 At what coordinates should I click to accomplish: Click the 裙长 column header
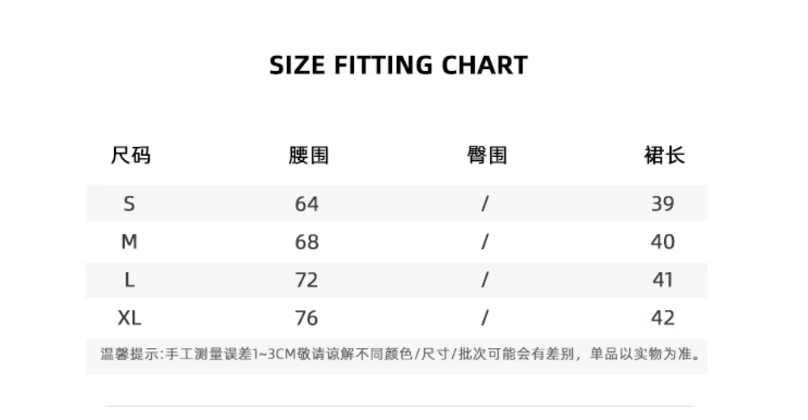point(664,155)
